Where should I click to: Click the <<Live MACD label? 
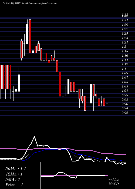(114, 182)
